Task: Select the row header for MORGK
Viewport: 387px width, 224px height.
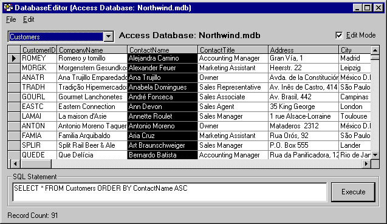Action: click(14, 68)
